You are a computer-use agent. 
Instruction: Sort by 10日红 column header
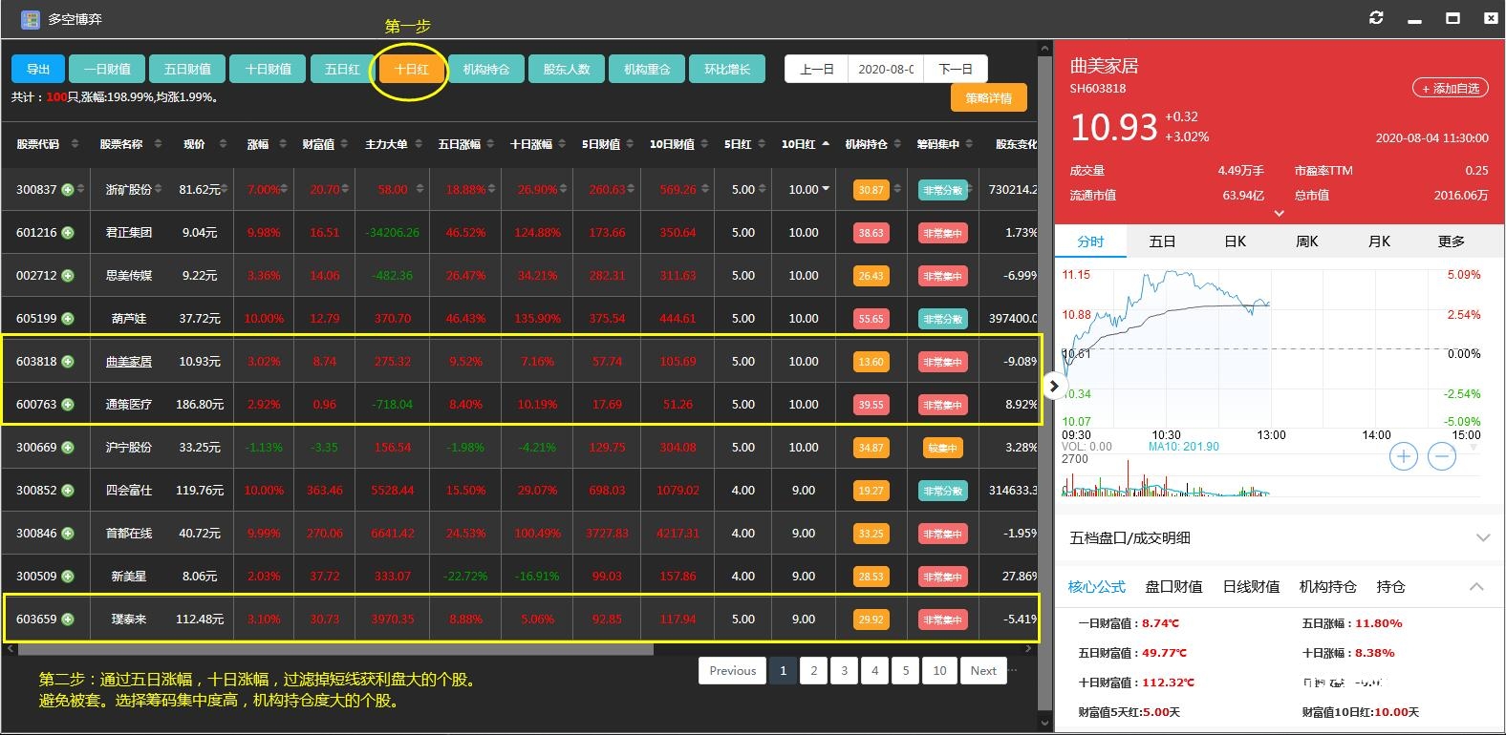point(805,144)
